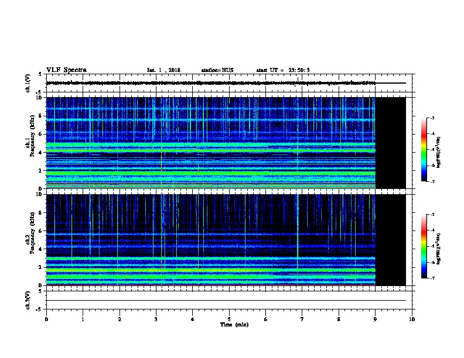Select the date text Jan. 1, 2018
This screenshot has height=358, width=464.
click(163, 70)
